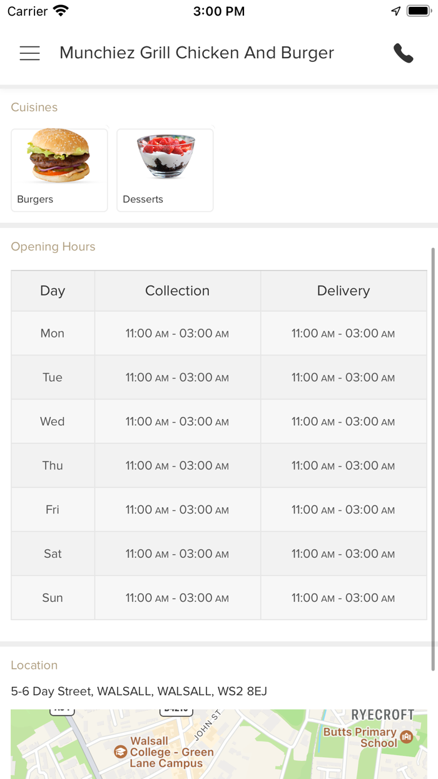Click the Butts Primary School map marker
Screen dimensions: 438x779
point(407,737)
